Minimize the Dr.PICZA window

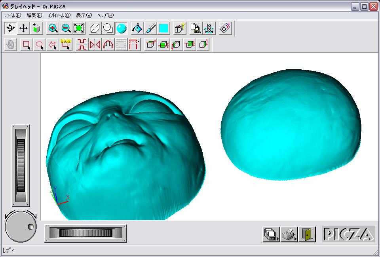click(355, 7)
